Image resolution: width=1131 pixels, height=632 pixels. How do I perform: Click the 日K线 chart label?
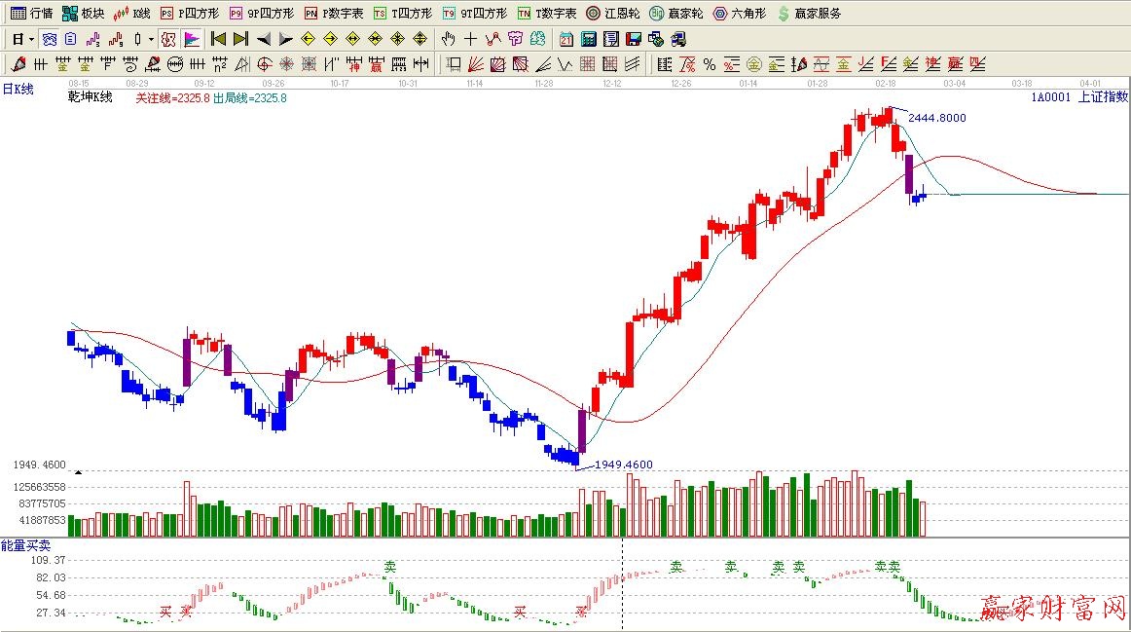[18, 90]
